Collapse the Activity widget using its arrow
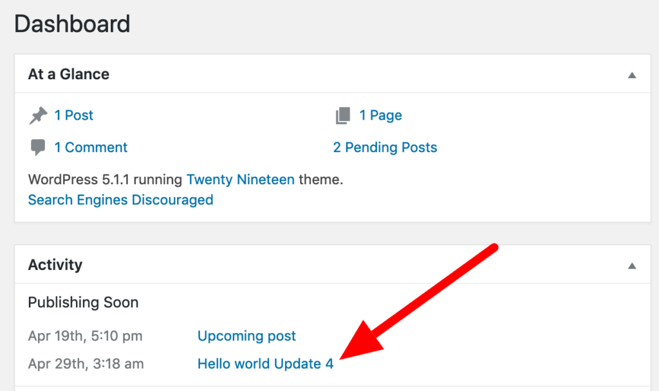This screenshot has width=659, height=391. [x=632, y=265]
